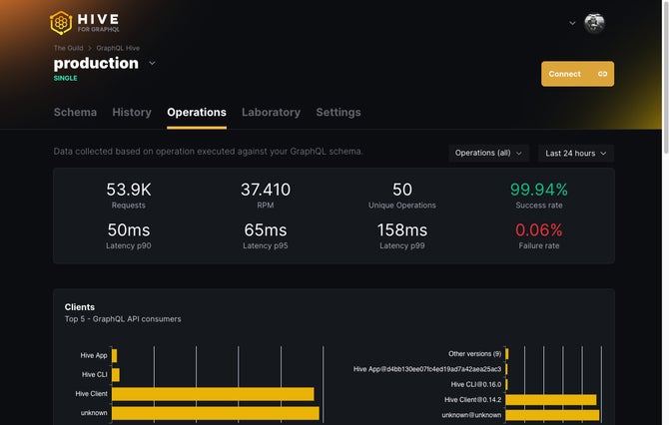The width and height of the screenshot is (669, 425).
Task: Click the 0.06% Failure rate value
Action: (x=539, y=230)
